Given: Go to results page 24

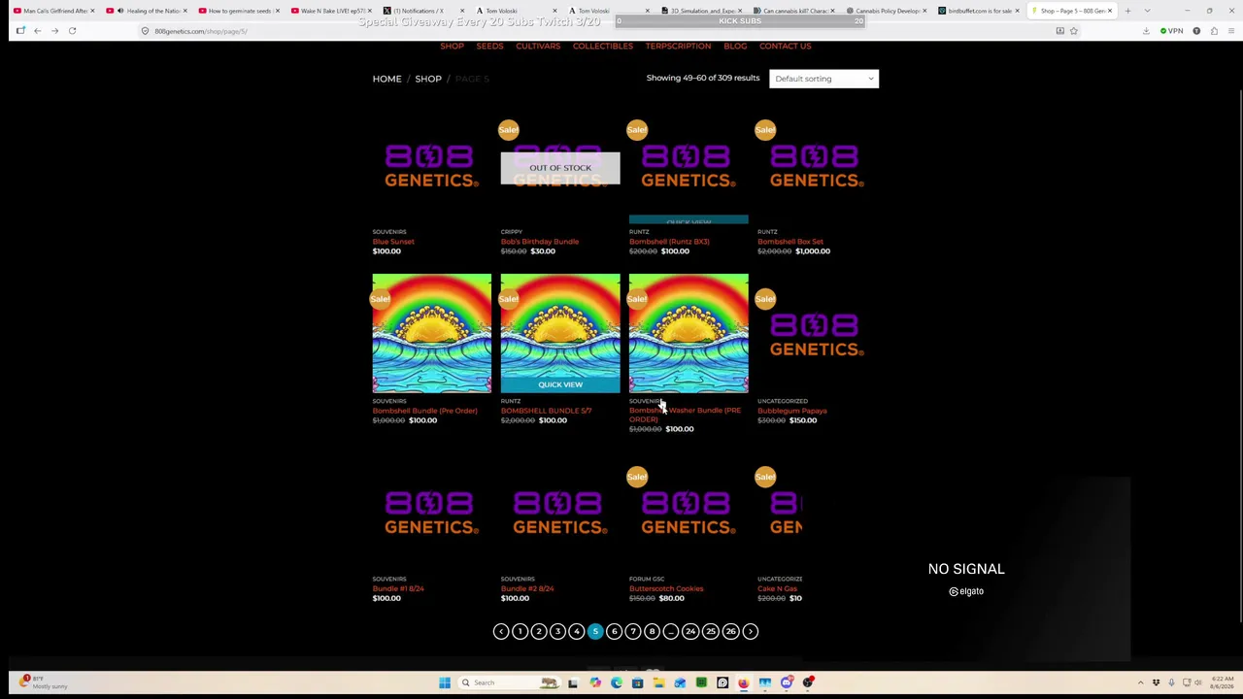Looking at the screenshot, I should pos(690,632).
